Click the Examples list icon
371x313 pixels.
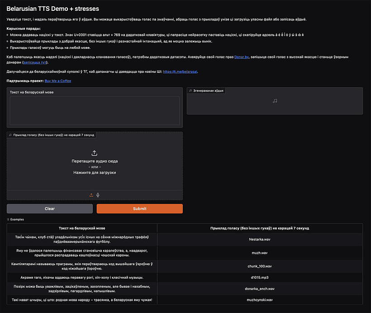pos(8,219)
